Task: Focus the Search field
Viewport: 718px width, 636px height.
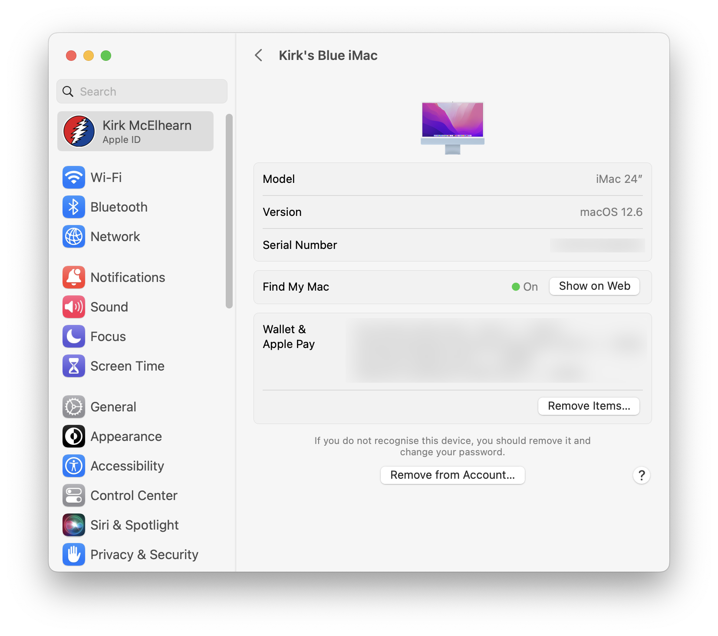Action: [x=142, y=91]
